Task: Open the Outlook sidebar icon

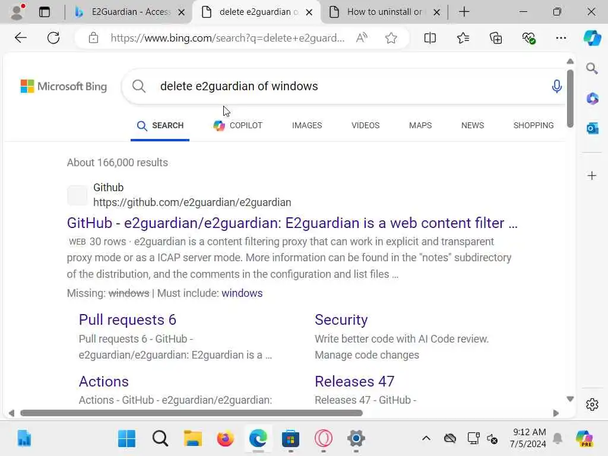Action: pos(592,128)
